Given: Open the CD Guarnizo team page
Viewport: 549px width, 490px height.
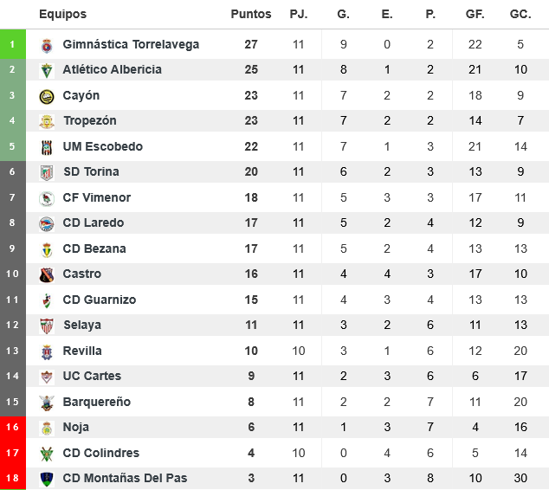Looking at the screenshot, I should (x=99, y=300).
